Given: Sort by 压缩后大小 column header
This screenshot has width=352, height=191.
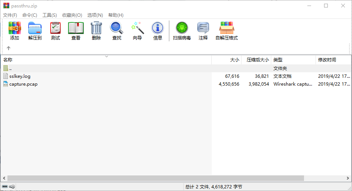Looking at the screenshot, I should 256,60.
